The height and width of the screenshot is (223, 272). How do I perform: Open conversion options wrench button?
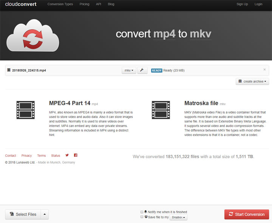coord(142,70)
